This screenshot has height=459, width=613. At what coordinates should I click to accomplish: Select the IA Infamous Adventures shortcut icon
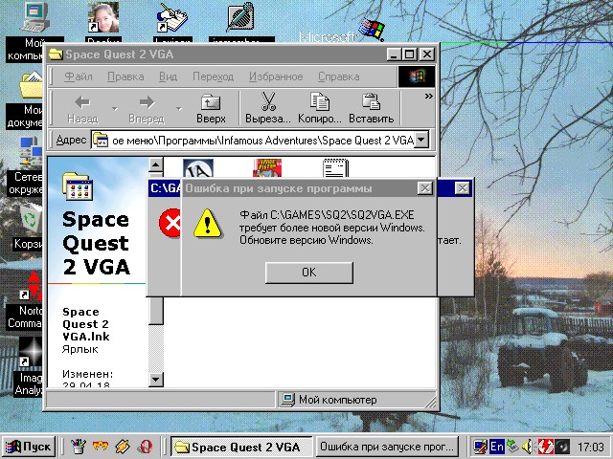coord(198,168)
